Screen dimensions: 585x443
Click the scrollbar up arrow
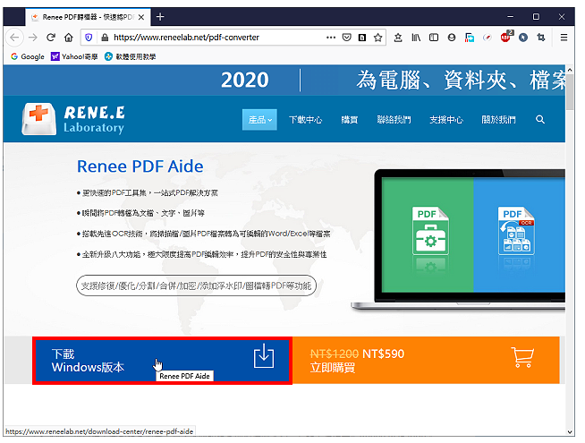click(x=570, y=70)
